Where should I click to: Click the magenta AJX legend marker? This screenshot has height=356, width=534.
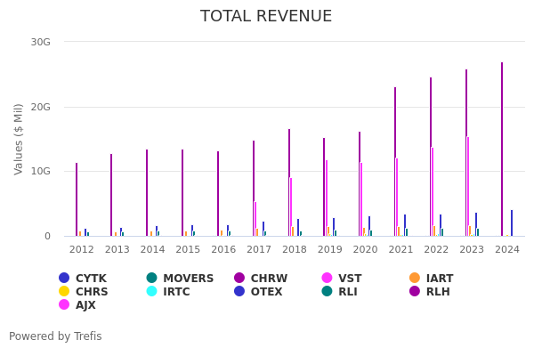tap(64, 304)
